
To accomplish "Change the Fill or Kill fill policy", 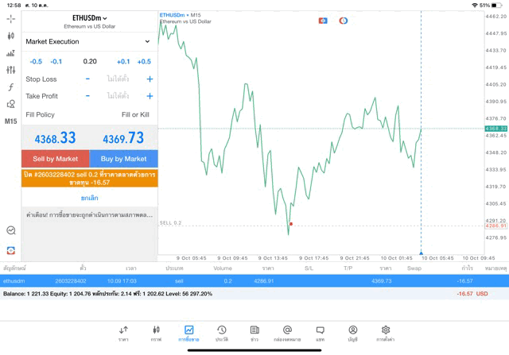I will 134,114.
